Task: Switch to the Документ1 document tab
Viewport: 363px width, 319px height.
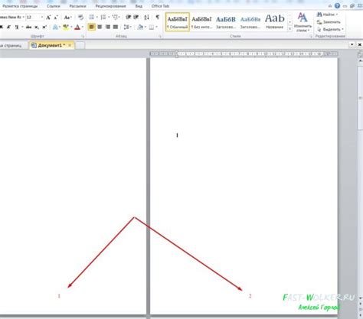Action: 50,45
